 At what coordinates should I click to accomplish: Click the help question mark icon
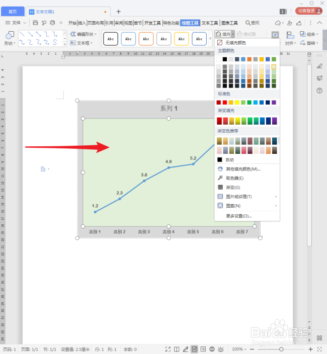pos(319,91)
